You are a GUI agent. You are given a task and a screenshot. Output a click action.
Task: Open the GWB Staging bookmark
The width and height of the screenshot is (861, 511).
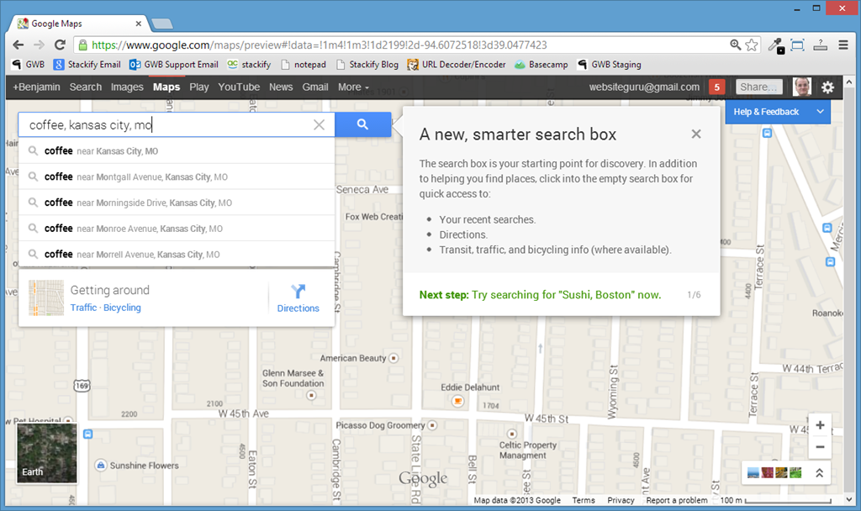[x=609, y=64]
